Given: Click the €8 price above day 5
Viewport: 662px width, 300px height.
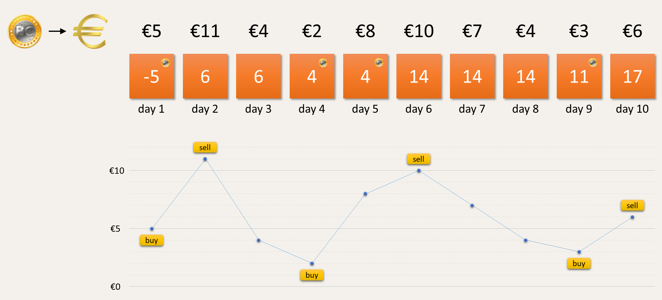Looking at the screenshot, I should (365, 31).
